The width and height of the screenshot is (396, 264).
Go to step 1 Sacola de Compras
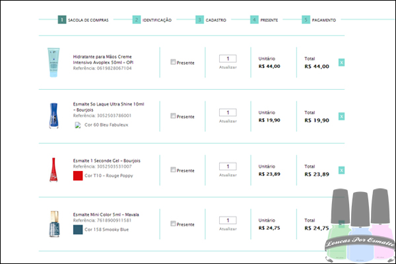(x=83, y=20)
